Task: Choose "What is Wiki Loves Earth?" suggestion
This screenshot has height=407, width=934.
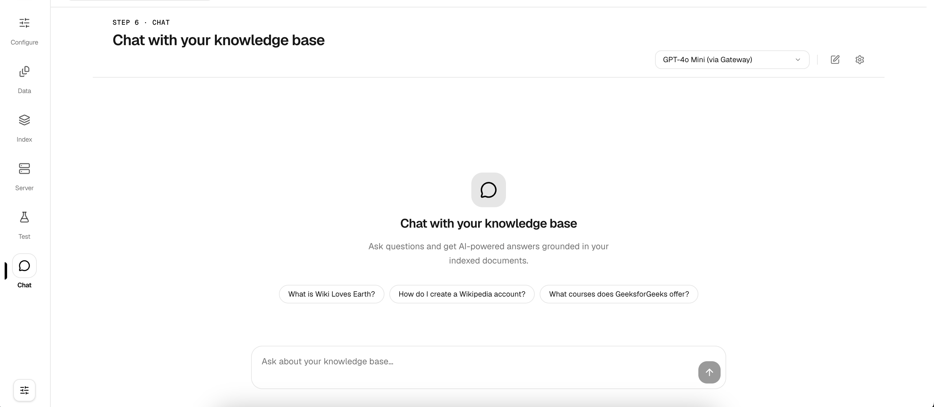Action: 332,294
